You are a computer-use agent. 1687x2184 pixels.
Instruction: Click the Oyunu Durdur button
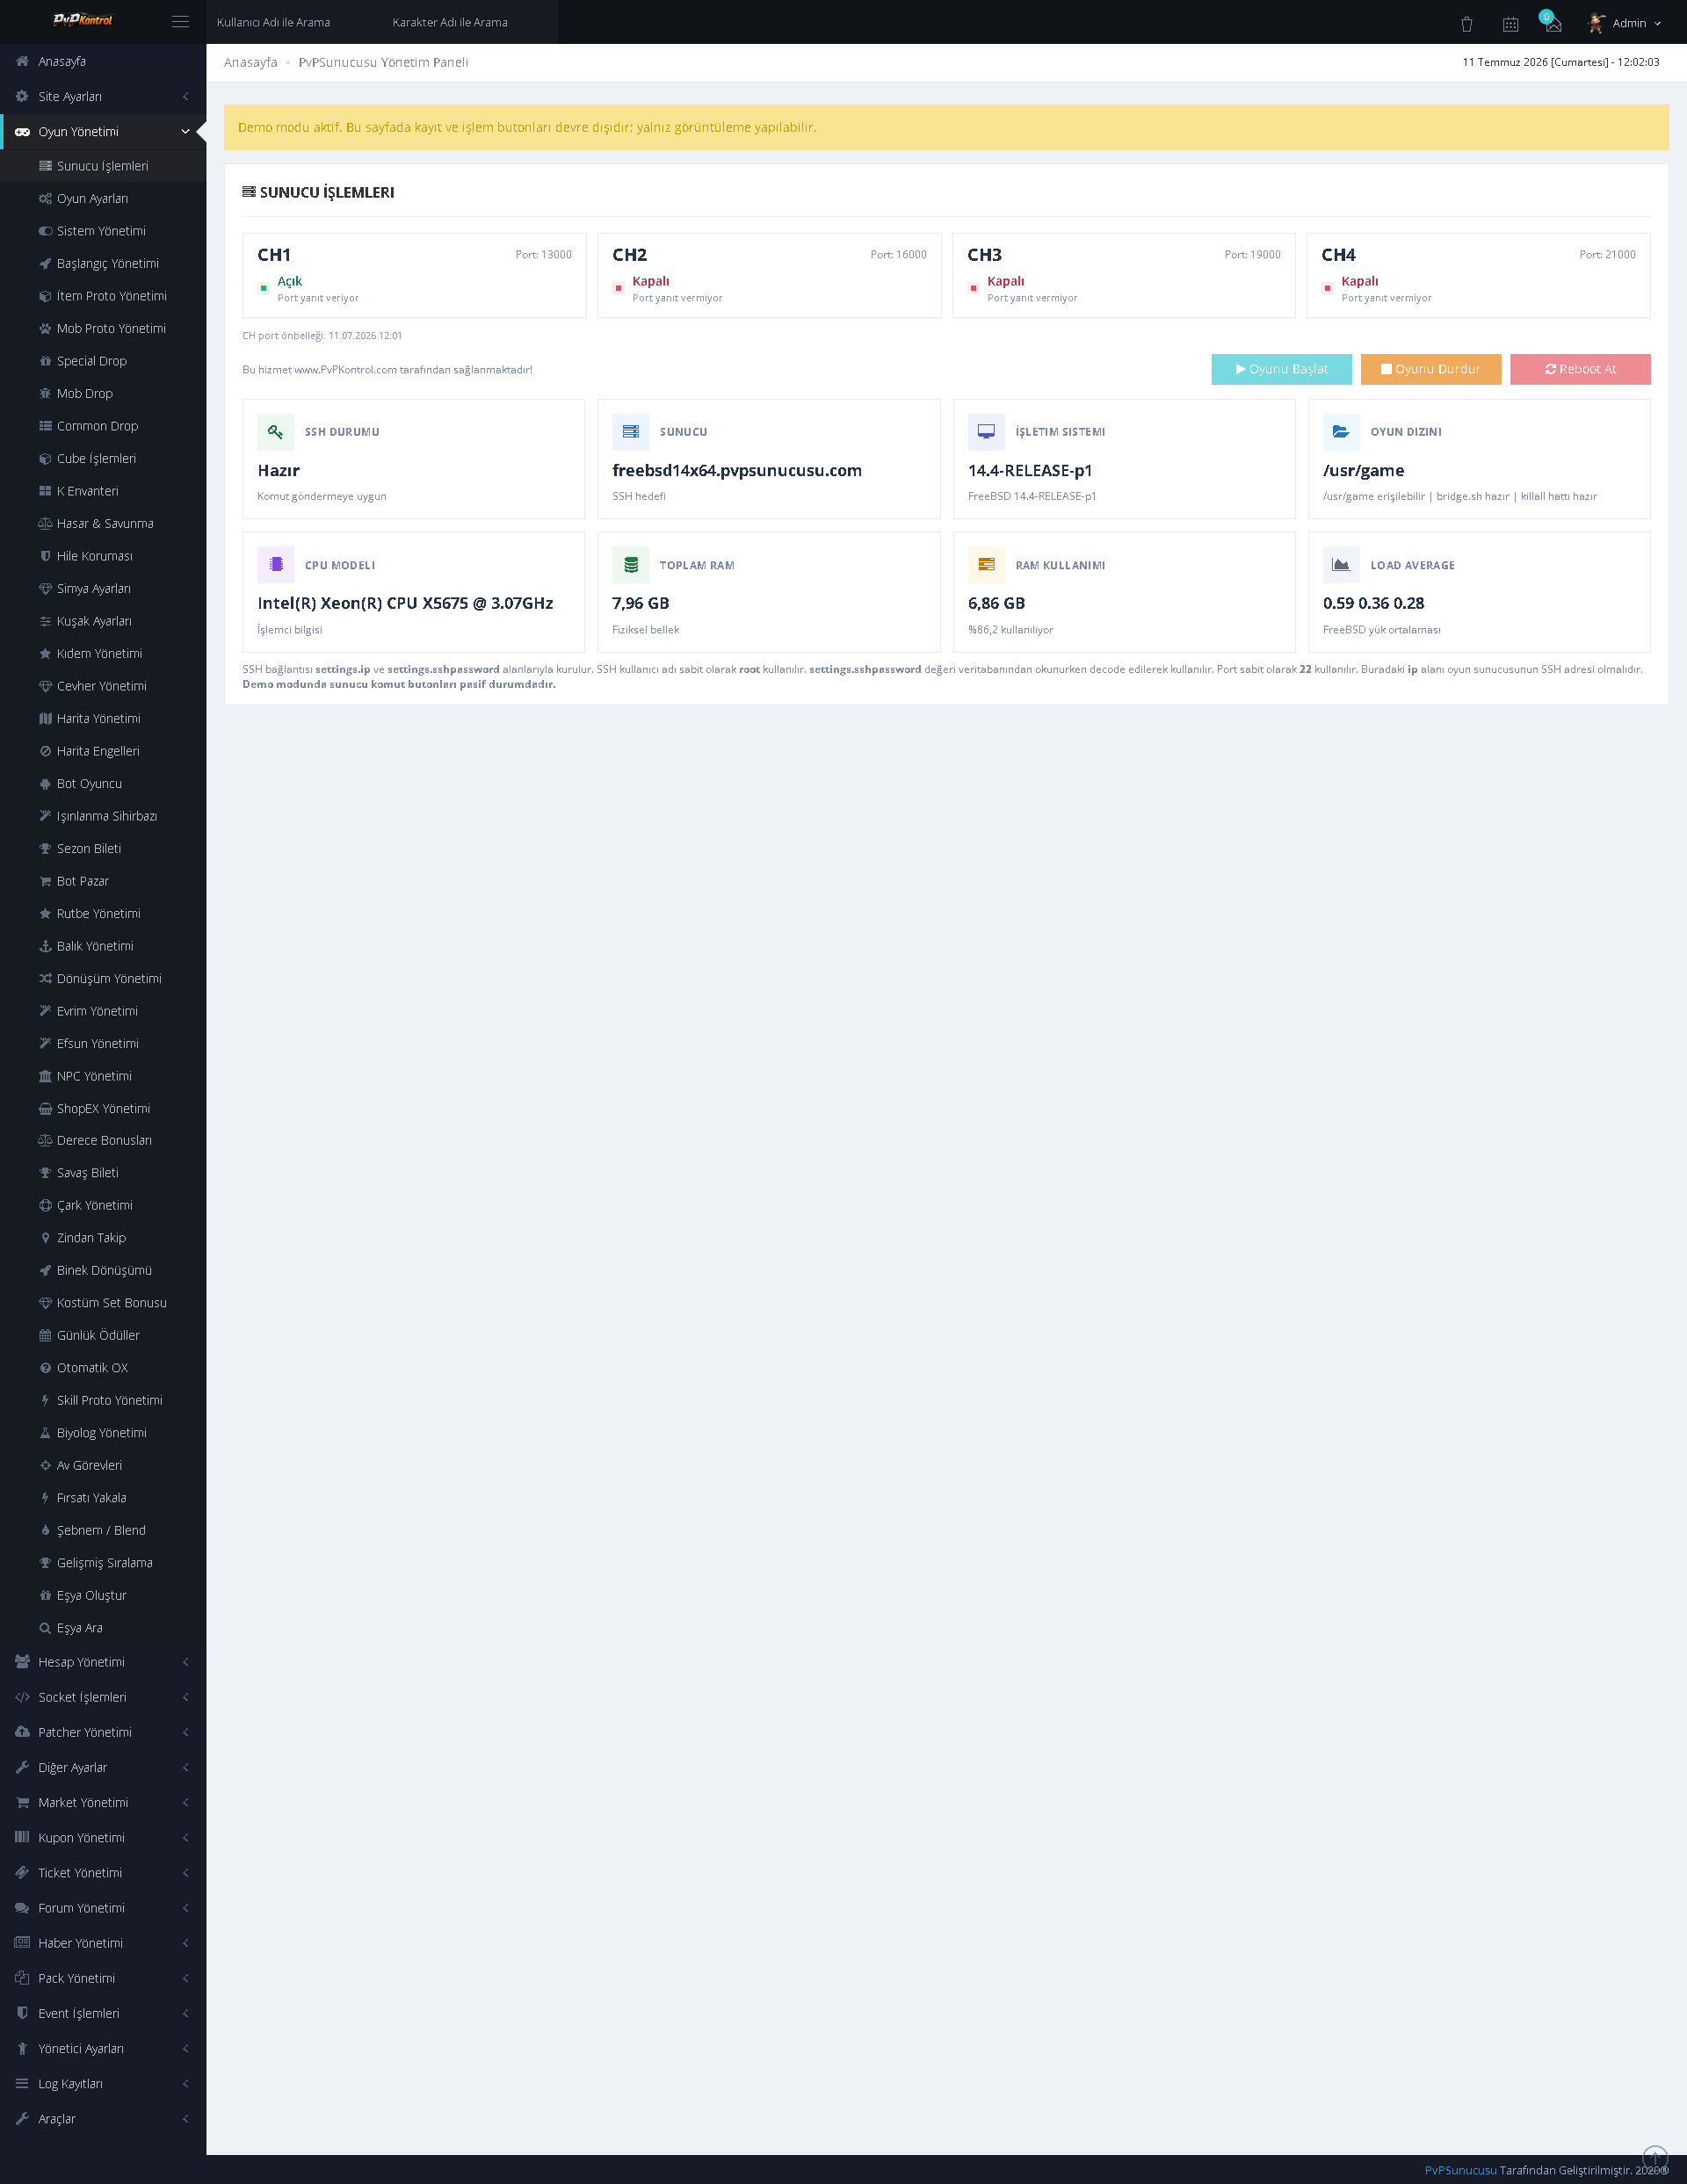click(x=1431, y=369)
